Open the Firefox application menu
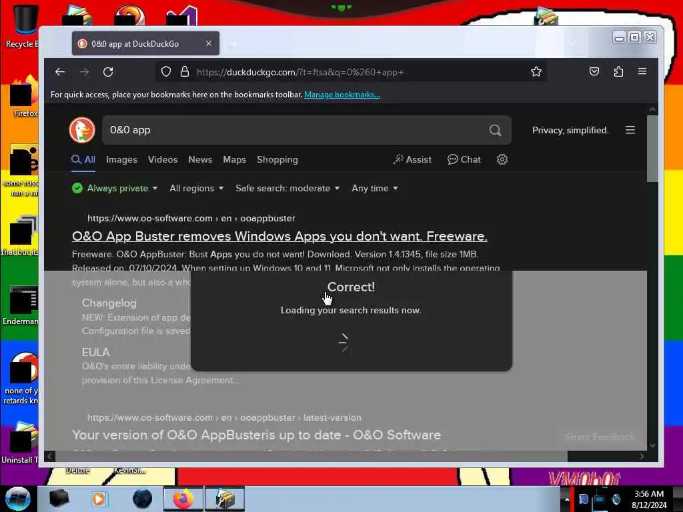 [642, 71]
